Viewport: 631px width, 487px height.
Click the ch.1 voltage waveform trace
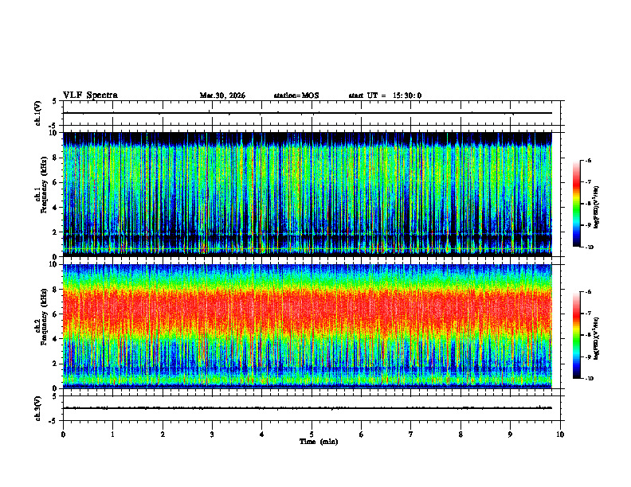click(x=308, y=113)
